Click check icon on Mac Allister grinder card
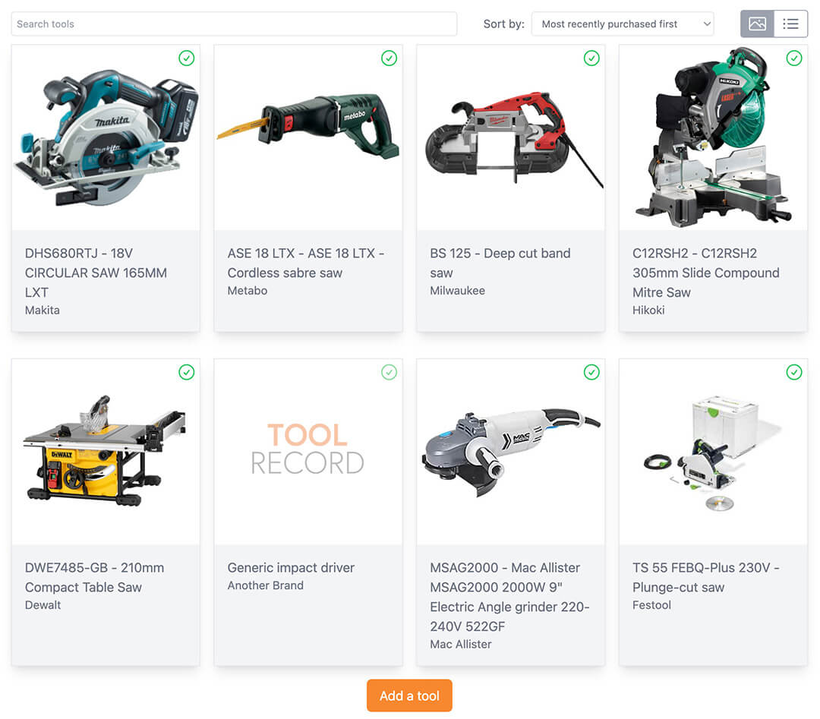820x719 pixels. click(591, 372)
